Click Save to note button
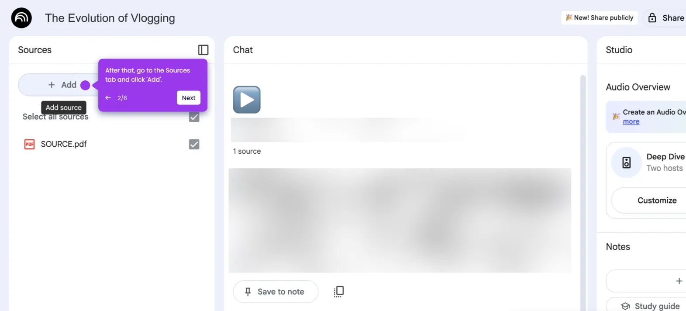686x311 pixels. [x=276, y=291]
